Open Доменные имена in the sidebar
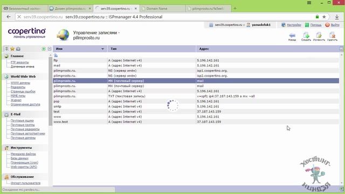Image resolution: width=345 pixels, height=194 pixels. (23, 67)
